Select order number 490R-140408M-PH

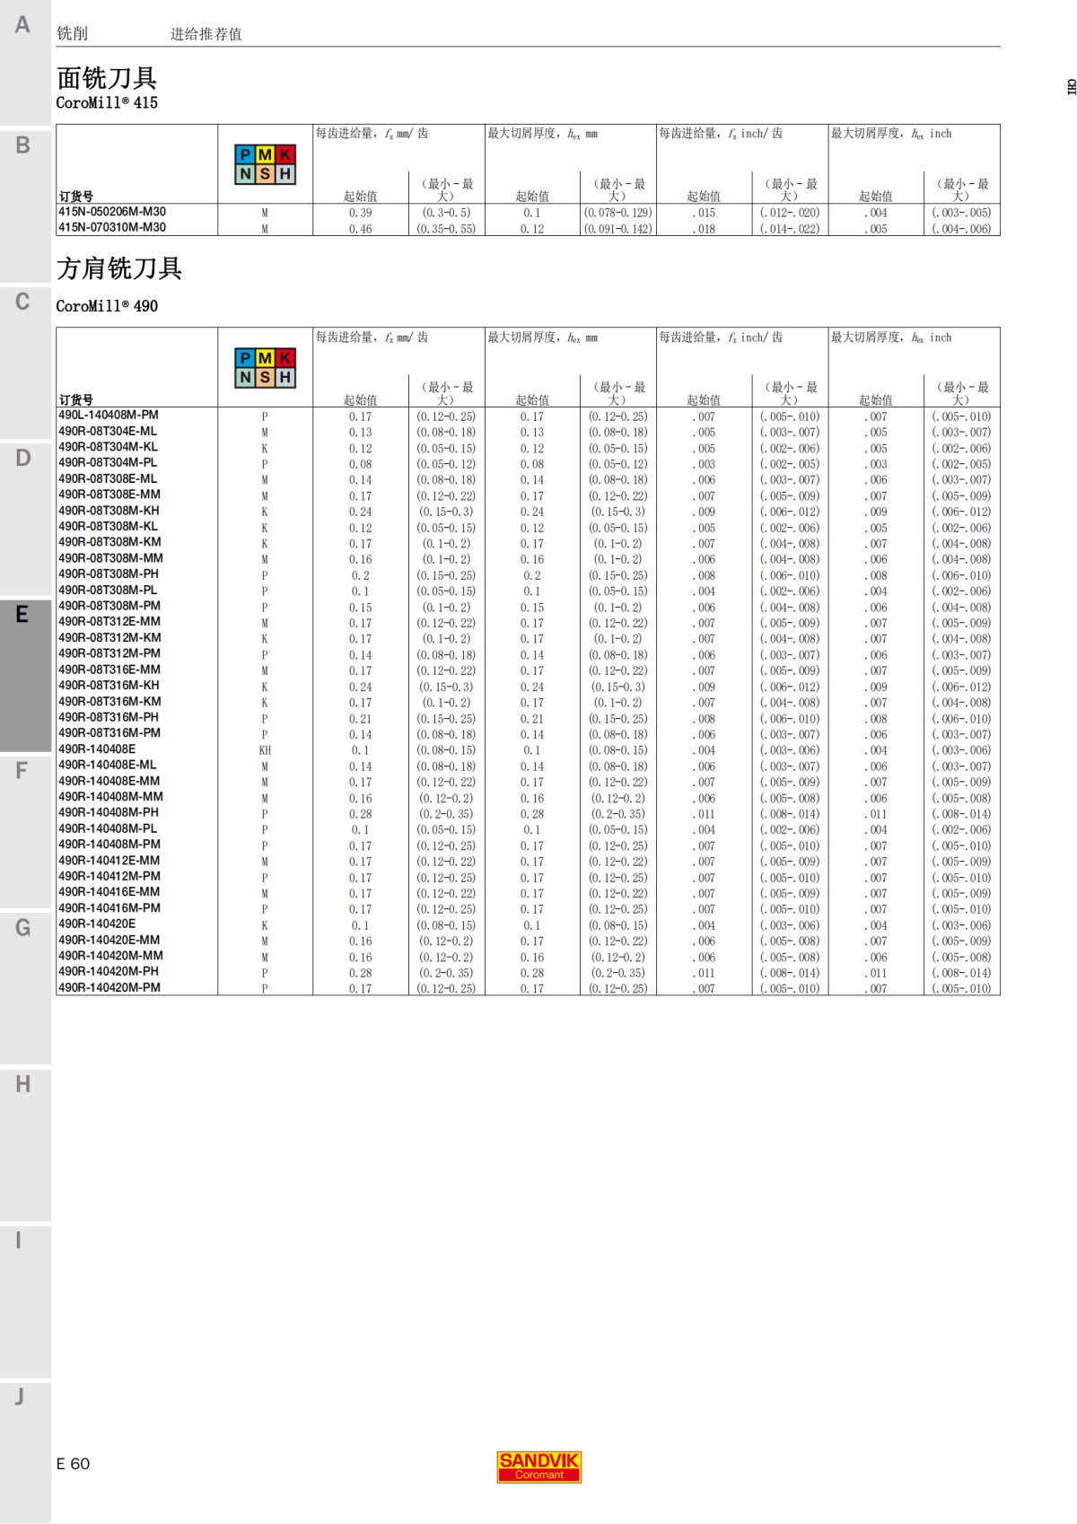pyautogui.click(x=109, y=812)
